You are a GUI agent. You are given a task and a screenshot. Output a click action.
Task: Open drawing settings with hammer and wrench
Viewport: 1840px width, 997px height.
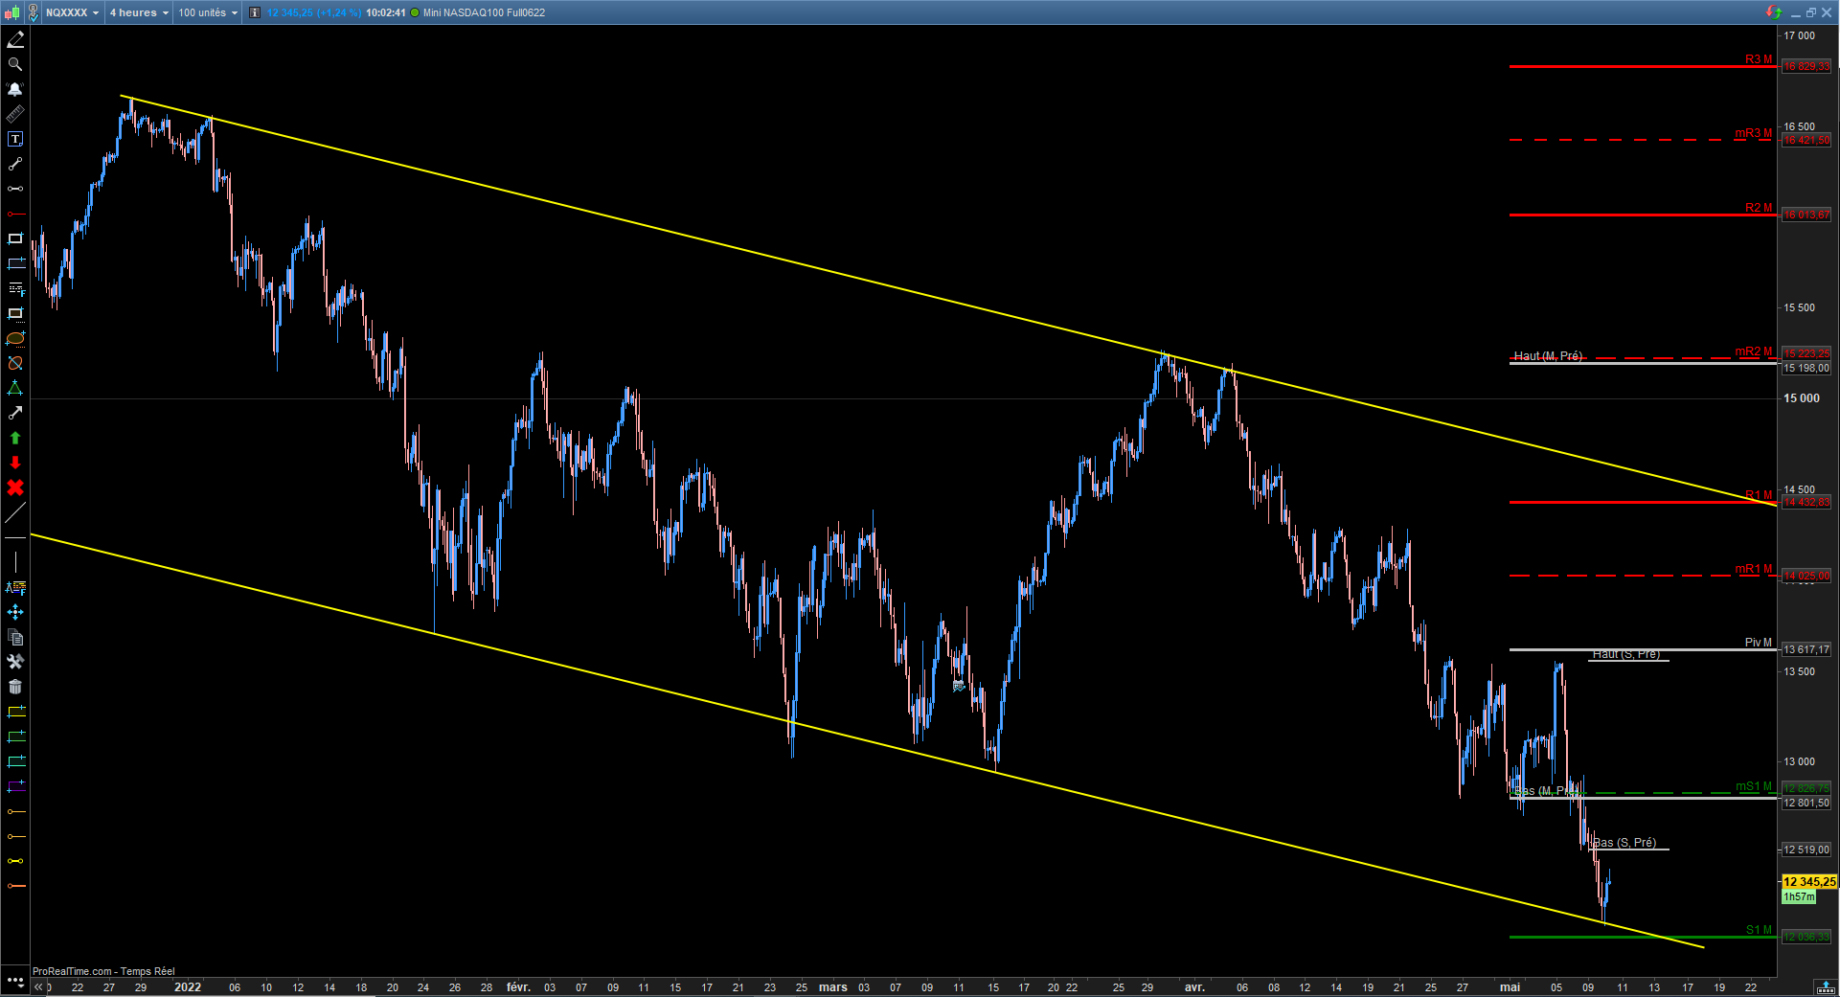(x=15, y=662)
